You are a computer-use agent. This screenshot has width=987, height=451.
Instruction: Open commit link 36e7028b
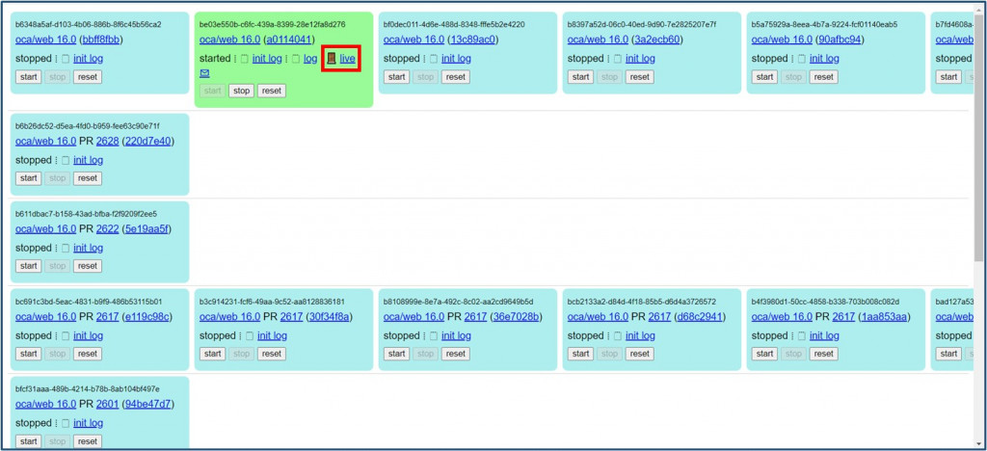tap(516, 316)
